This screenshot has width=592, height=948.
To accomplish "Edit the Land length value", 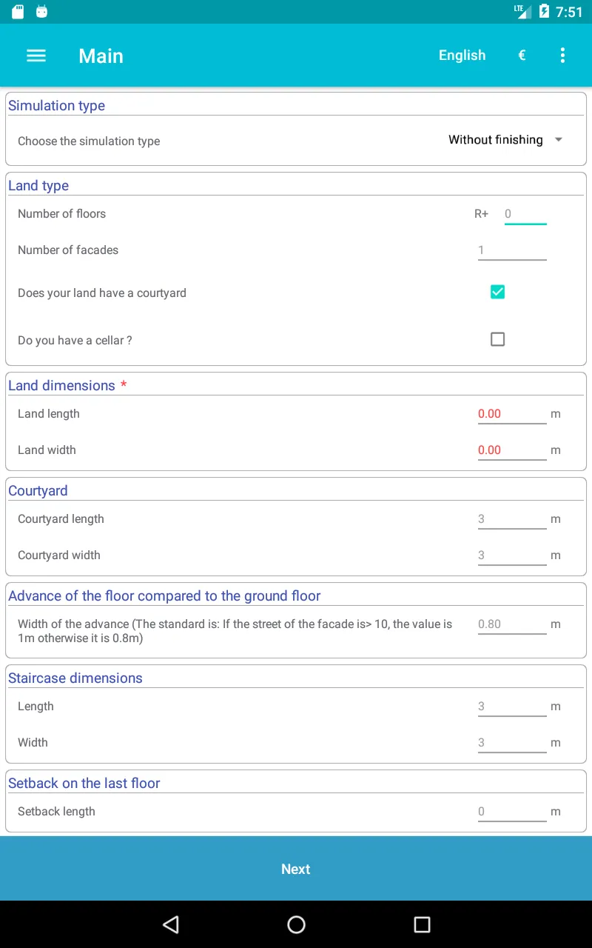I will click(512, 414).
